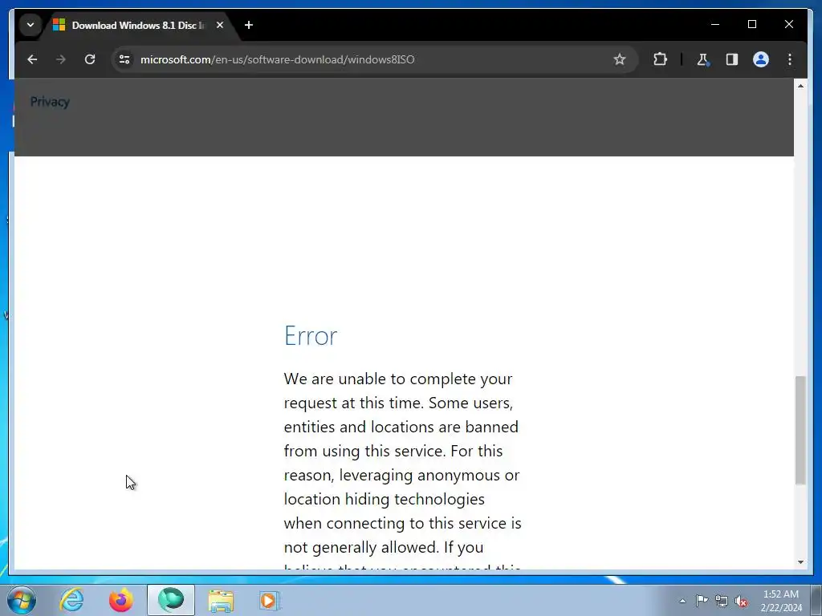Image resolution: width=822 pixels, height=616 pixels.
Task: Toggle the browser side panel
Action: pos(732,59)
